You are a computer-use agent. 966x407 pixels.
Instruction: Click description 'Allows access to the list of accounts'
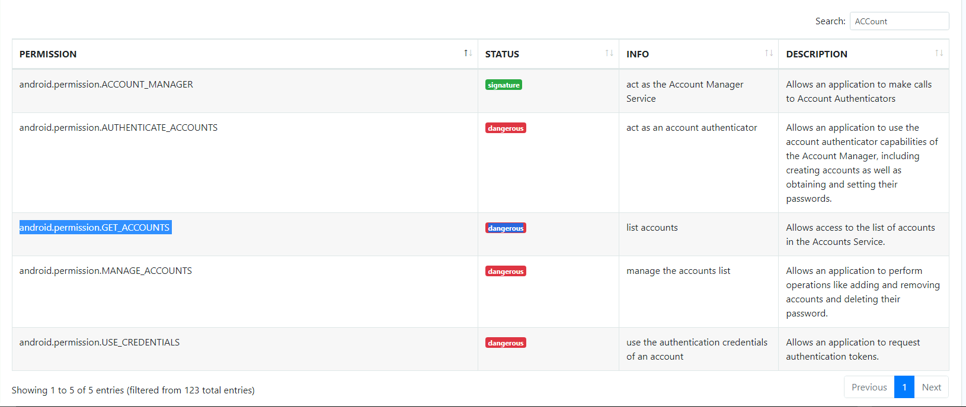point(861,235)
